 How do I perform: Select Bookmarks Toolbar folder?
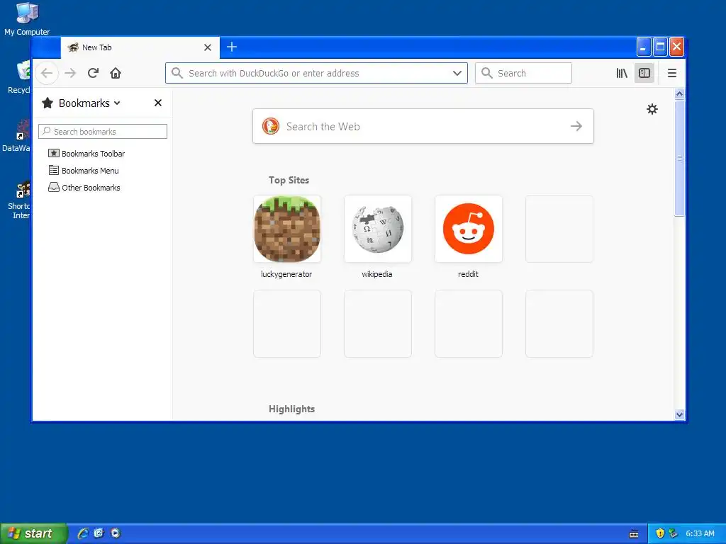(86, 154)
